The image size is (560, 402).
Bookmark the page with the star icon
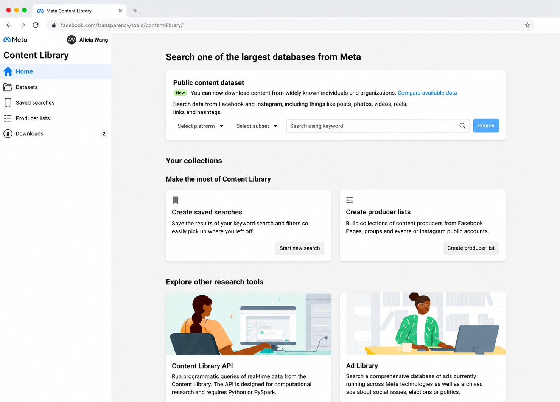[x=527, y=25]
